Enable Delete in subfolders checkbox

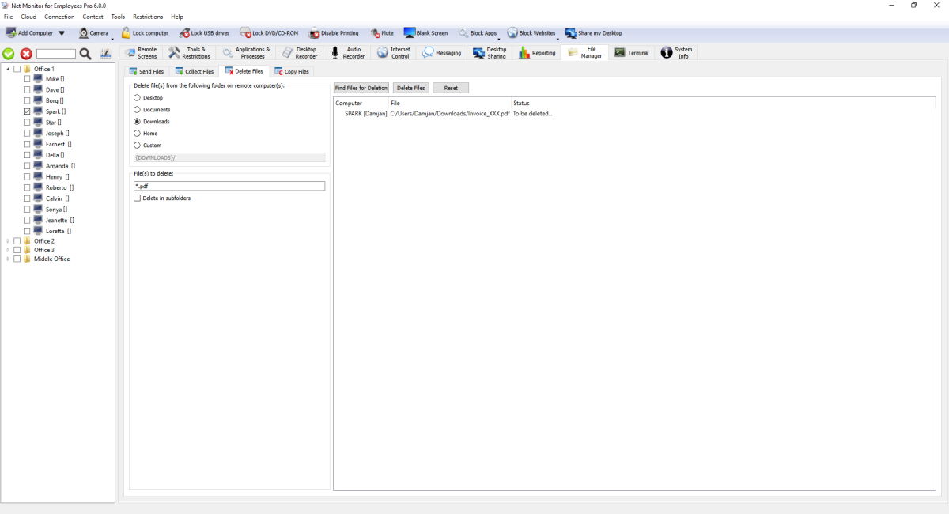click(138, 198)
